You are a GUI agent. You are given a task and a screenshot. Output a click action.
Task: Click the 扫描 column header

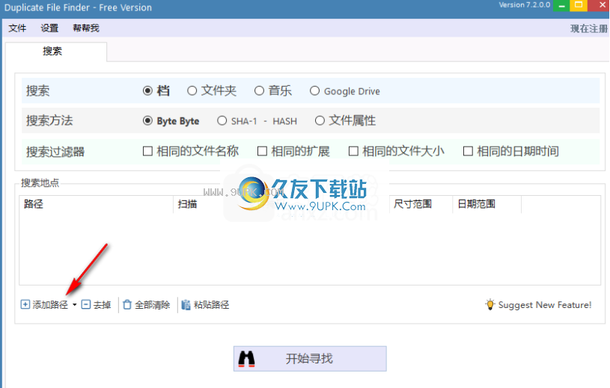click(x=187, y=204)
